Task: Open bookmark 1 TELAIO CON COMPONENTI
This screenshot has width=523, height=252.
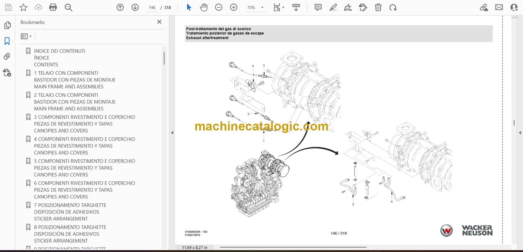Action: tap(66, 73)
